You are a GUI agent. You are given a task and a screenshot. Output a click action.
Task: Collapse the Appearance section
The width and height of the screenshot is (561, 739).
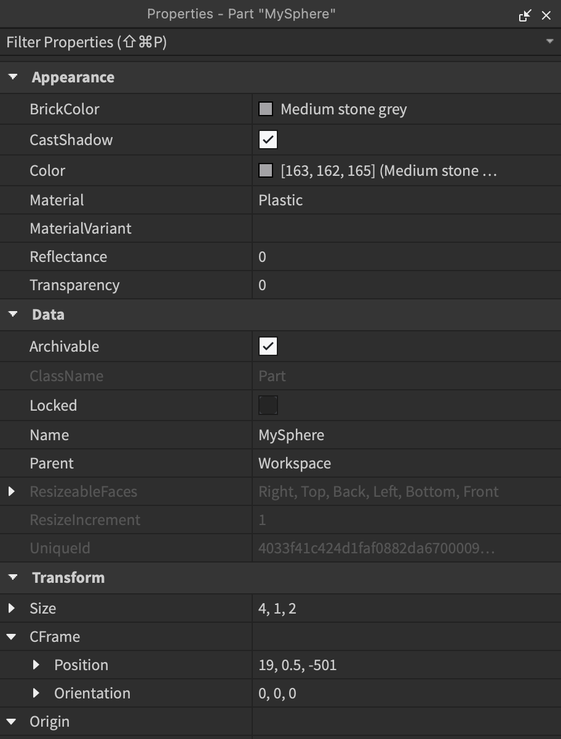[x=13, y=77]
